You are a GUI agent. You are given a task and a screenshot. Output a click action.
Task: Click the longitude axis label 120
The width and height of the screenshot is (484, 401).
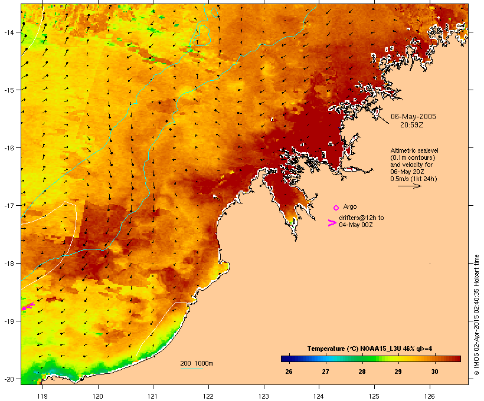(x=98, y=396)
